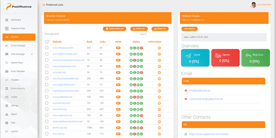Focus the Search input field above table
Screen dimensions: 276x138
pos(159,34)
